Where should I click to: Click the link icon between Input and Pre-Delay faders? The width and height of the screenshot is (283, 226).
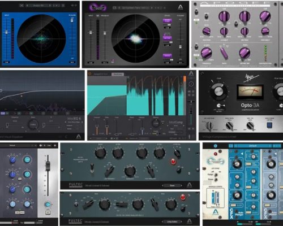coord(98,16)
